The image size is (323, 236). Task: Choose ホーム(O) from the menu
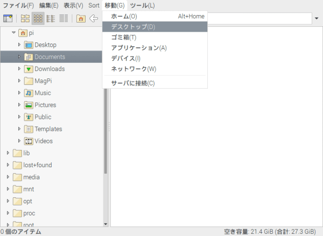tap(155, 16)
